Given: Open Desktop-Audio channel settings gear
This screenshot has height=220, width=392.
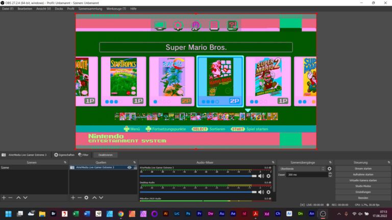Looking at the screenshot, I should tap(268, 192).
